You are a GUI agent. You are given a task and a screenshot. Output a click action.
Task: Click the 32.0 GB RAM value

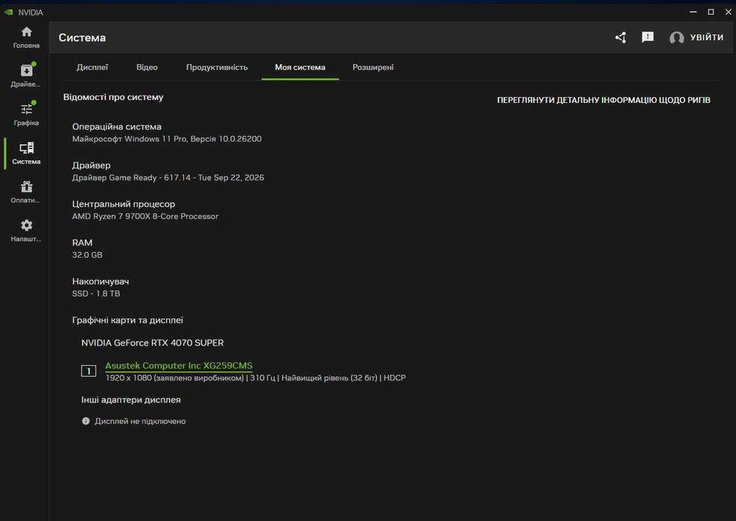click(x=87, y=255)
